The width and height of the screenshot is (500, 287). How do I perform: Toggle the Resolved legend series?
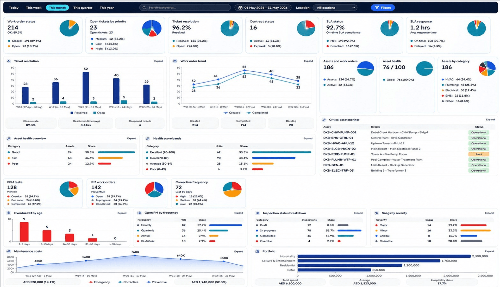pos(79,113)
